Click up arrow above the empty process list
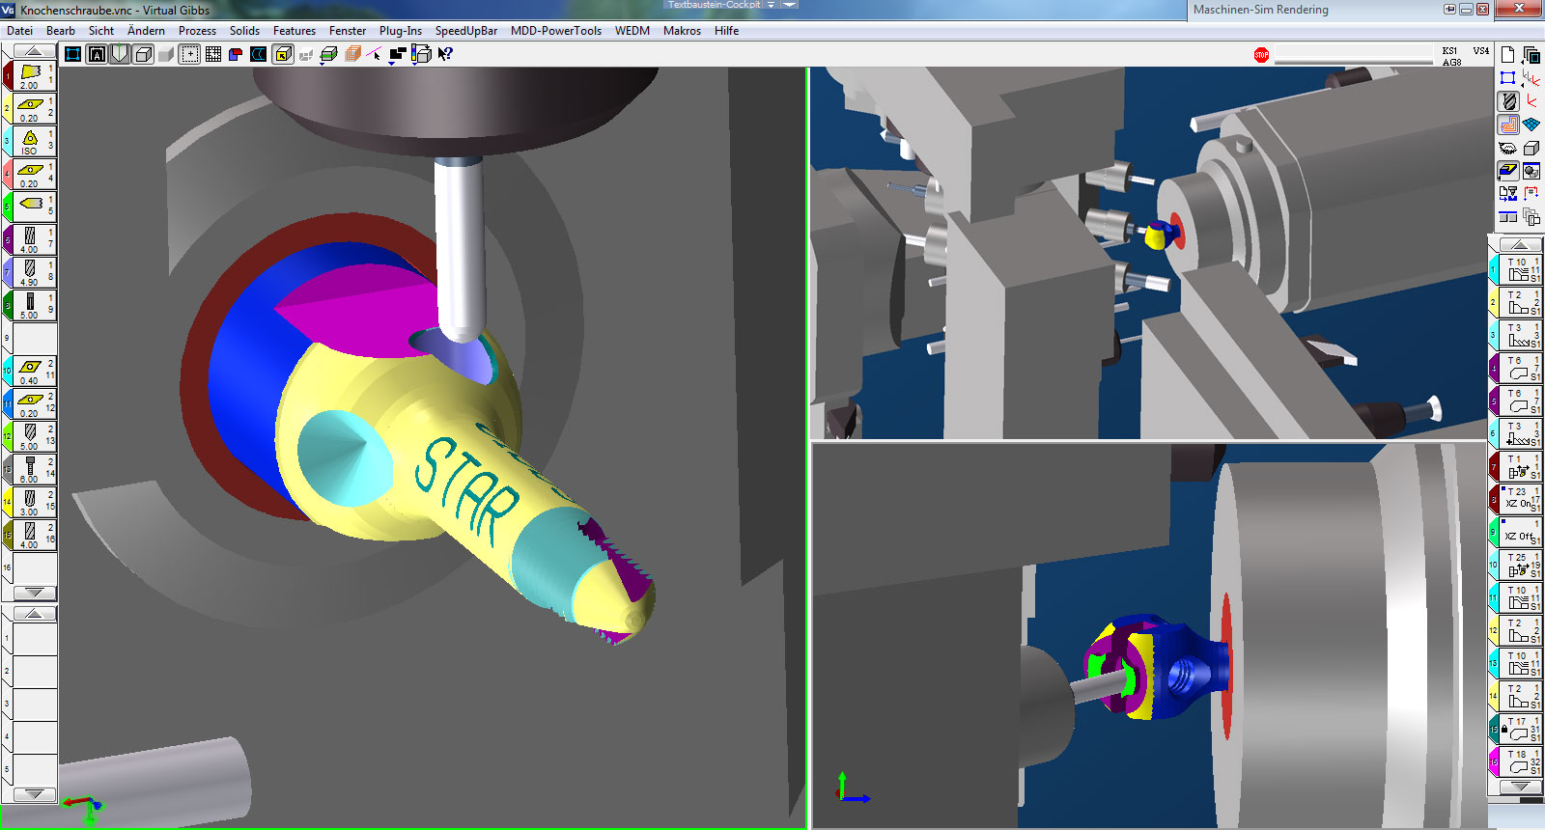 (x=35, y=614)
